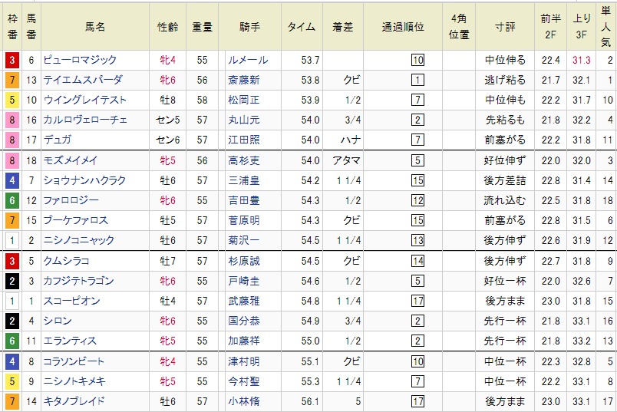Viewport: 617px width, 412px height.
Task: Click the 通過順位 column header
Action: pyautogui.click(x=403, y=27)
